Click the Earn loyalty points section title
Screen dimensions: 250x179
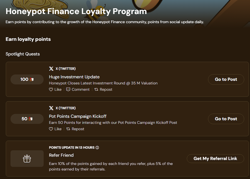pos(28,39)
